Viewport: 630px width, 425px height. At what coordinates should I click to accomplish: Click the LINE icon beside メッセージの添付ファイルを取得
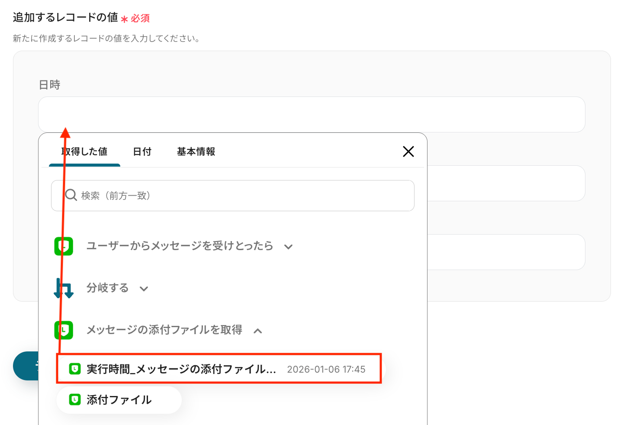[64, 330]
